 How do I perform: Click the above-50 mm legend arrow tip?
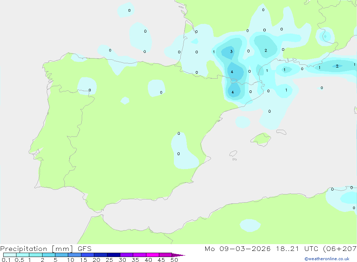178,255
